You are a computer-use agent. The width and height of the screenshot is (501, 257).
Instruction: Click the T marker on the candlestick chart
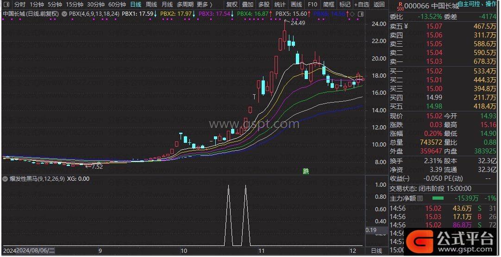(254, 97)
